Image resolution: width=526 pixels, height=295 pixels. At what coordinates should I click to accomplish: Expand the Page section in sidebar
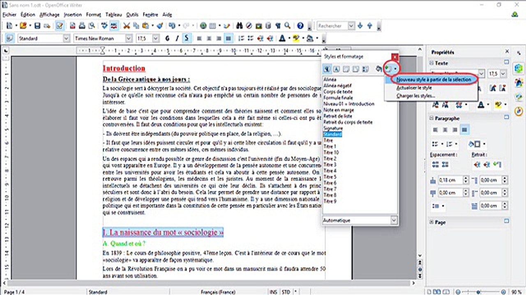[x=431, y=222]
